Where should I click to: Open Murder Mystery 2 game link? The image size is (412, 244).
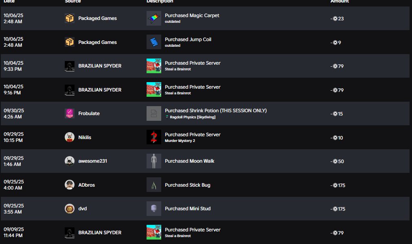pyautogui.click(x=180, y=141)
